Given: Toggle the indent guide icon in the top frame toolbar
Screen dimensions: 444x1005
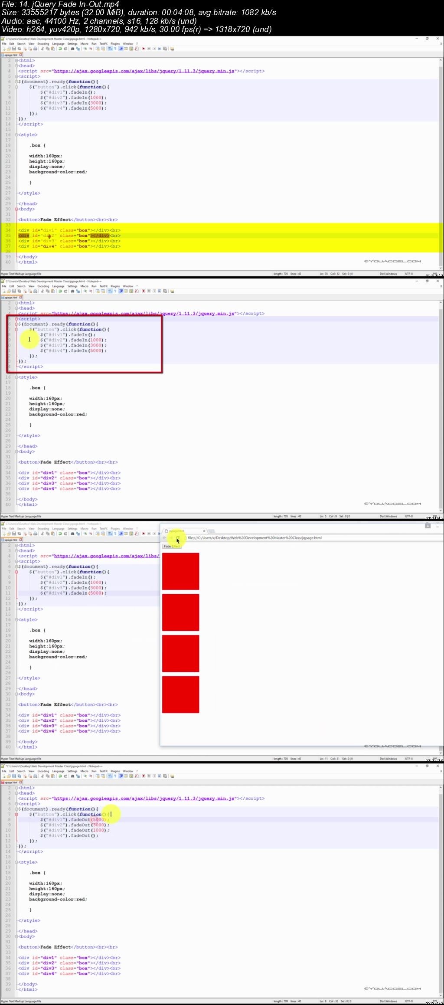Looking at the screenshot, I should click(x=121, y=49).
